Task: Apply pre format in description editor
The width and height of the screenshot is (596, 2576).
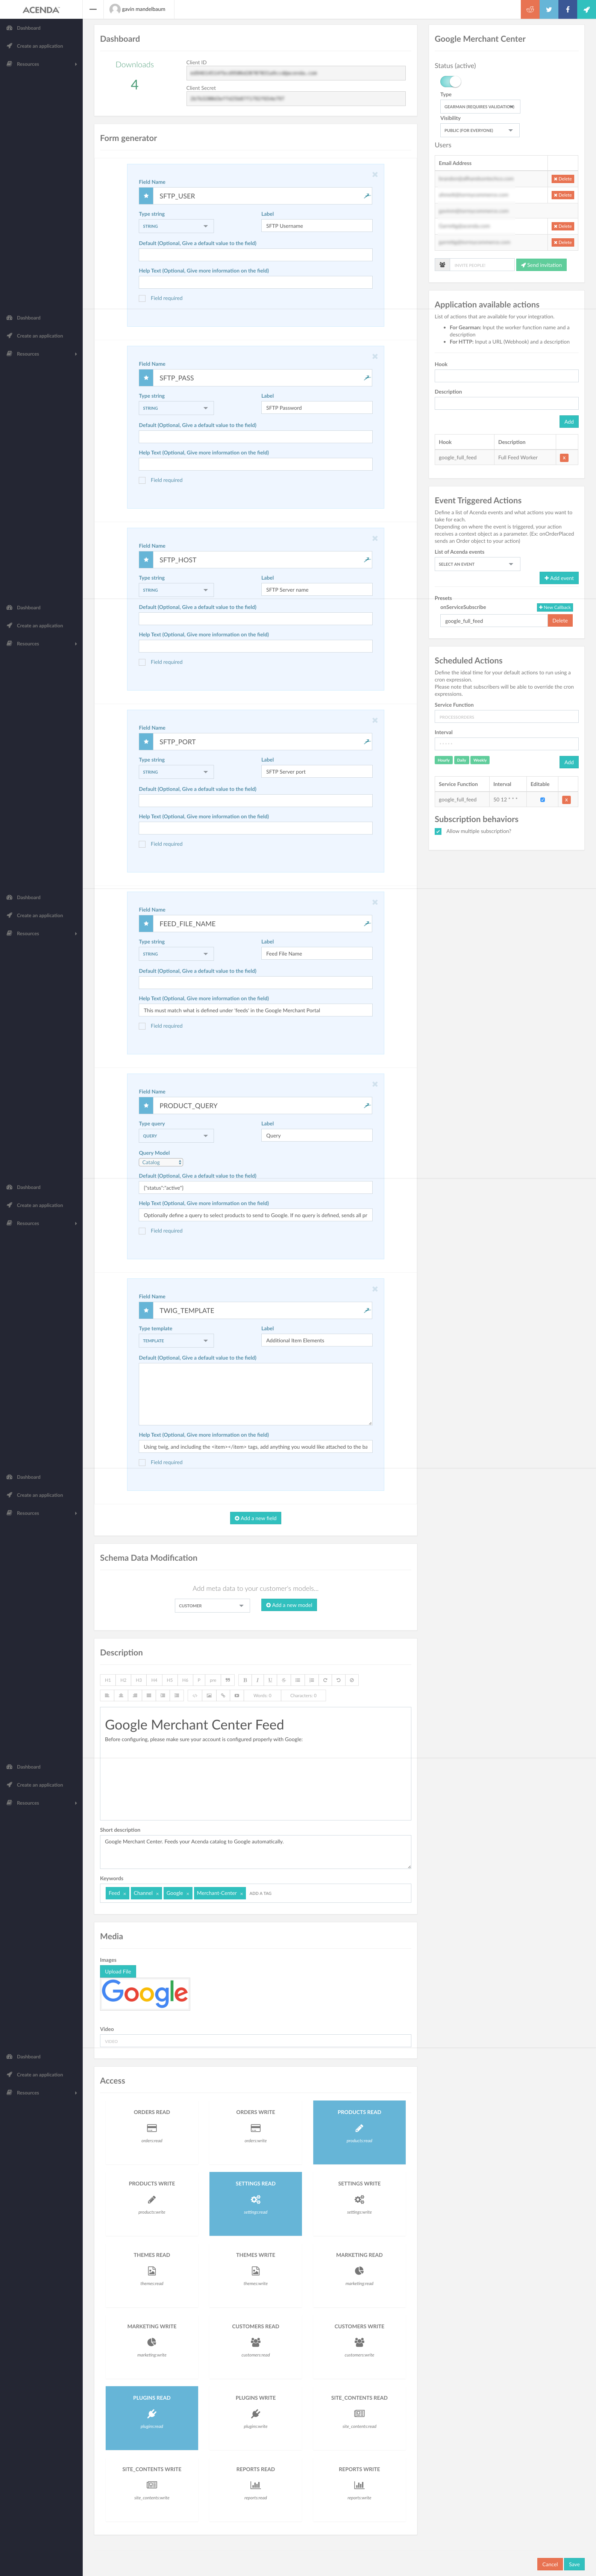Action: [x=213, y=1680]
